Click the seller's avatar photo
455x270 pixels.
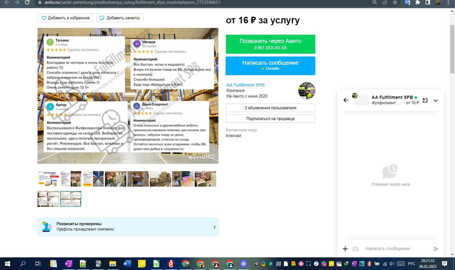[307, 91]
